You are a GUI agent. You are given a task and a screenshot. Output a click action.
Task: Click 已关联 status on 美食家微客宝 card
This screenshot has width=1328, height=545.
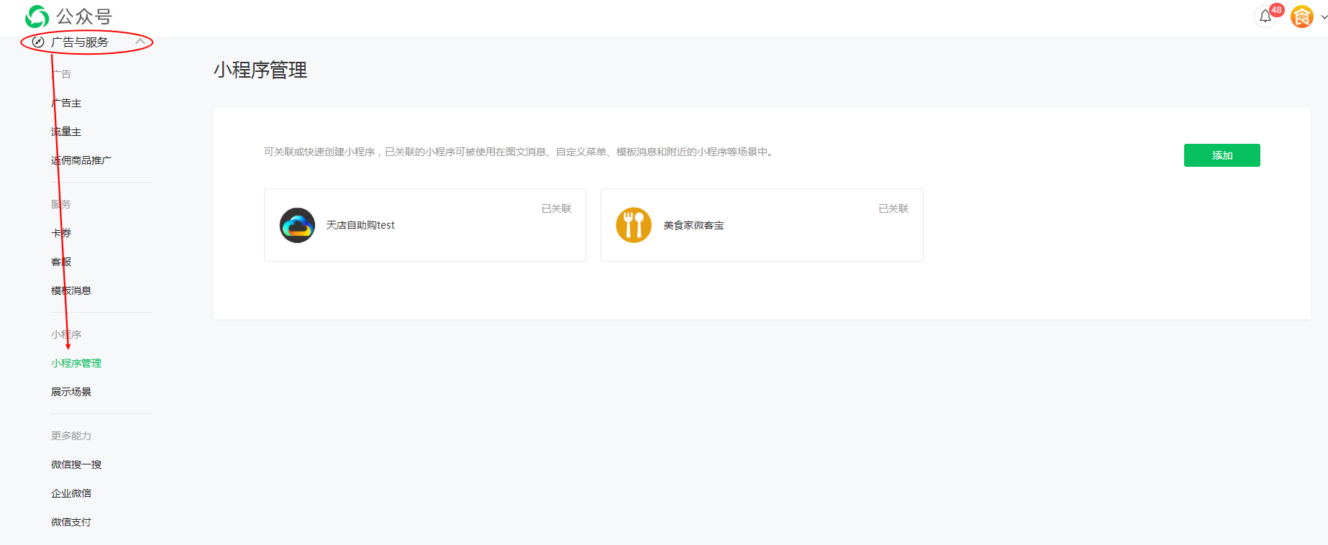click(x=893, y=209)
